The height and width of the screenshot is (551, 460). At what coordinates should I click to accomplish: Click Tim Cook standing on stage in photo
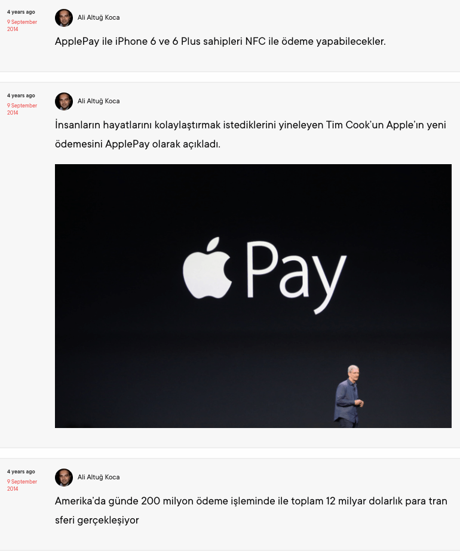click(x=348, y=396)
